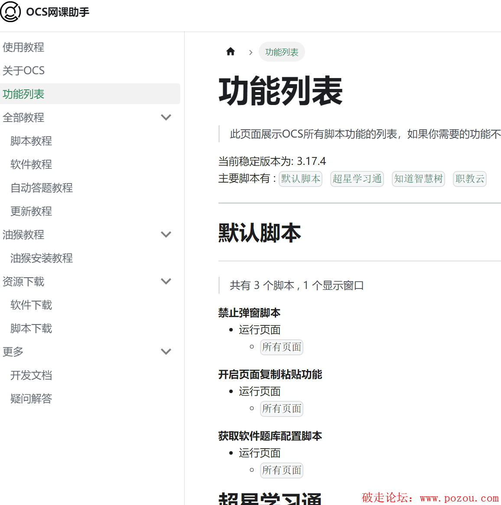Click the 获取软件题库配置脚本 heading
The height and width of the screenshot is (505, 501).
(x=270, y=436)
